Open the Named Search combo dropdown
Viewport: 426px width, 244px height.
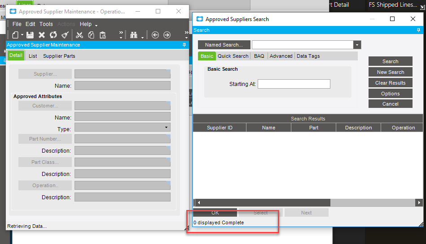pyautogui.click(x=357, y=45)
